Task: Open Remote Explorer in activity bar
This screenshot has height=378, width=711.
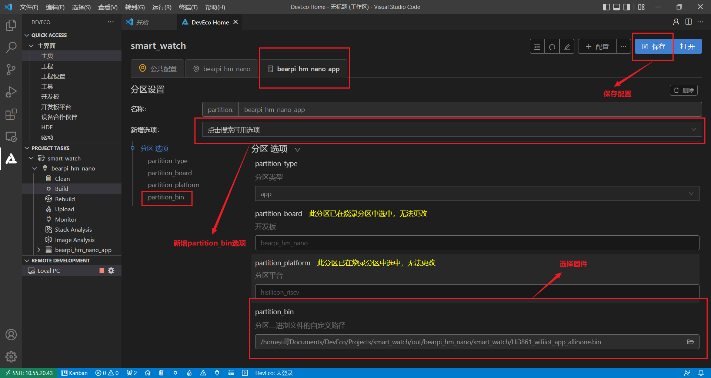Action: [11, 136]
